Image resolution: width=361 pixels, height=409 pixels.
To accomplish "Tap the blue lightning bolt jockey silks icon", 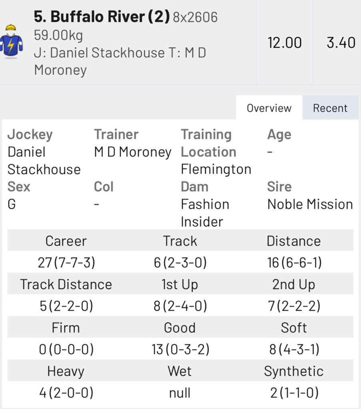I will coord(11,42).
